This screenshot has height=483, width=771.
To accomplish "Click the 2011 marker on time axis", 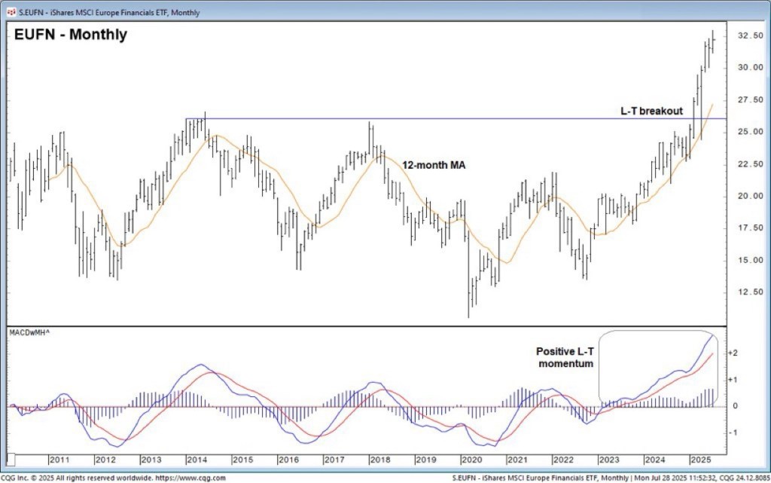I will point(59,460).
